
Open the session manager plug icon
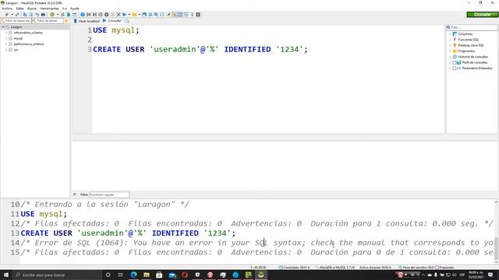click(6, 15)
